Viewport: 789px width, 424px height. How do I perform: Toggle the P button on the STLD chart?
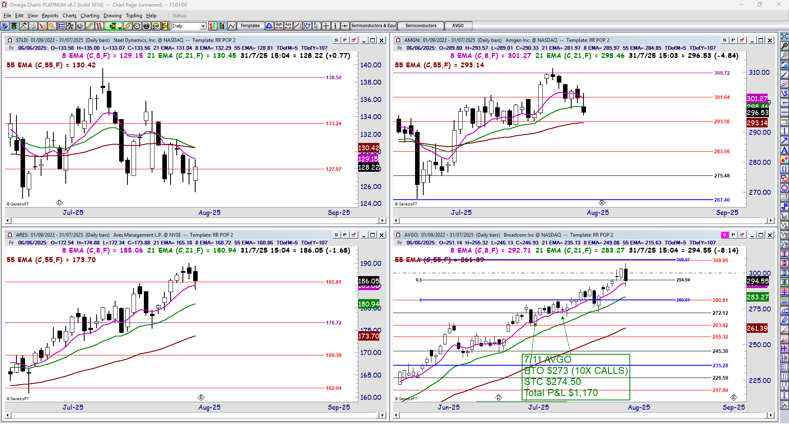(345, 40)
